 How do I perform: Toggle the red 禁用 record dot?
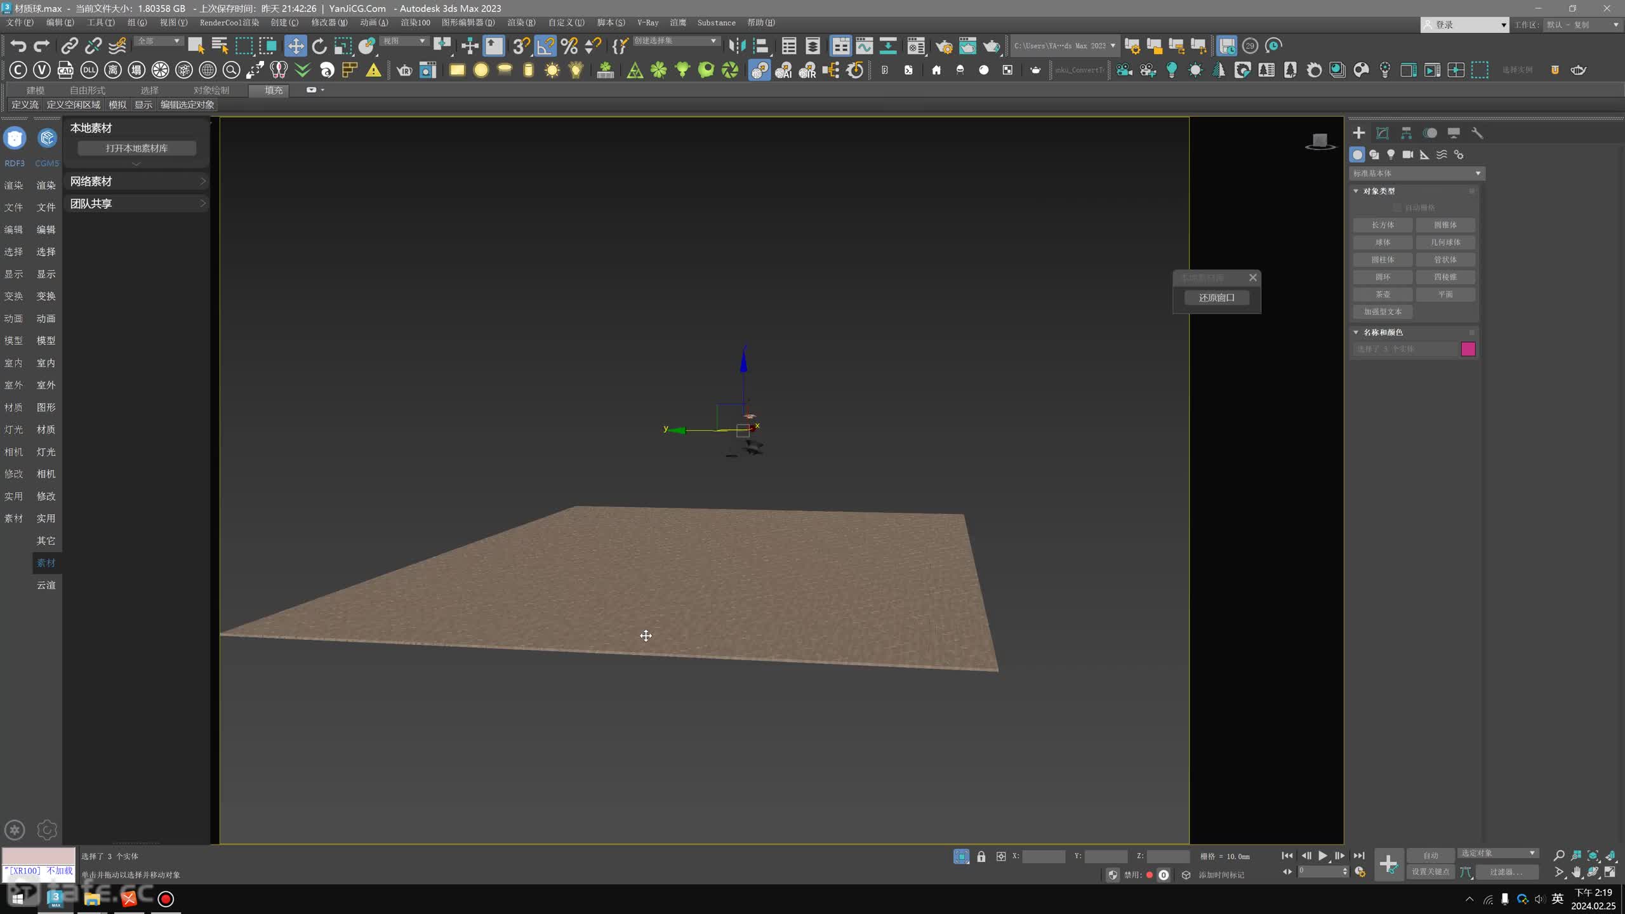pos(1150,875)
